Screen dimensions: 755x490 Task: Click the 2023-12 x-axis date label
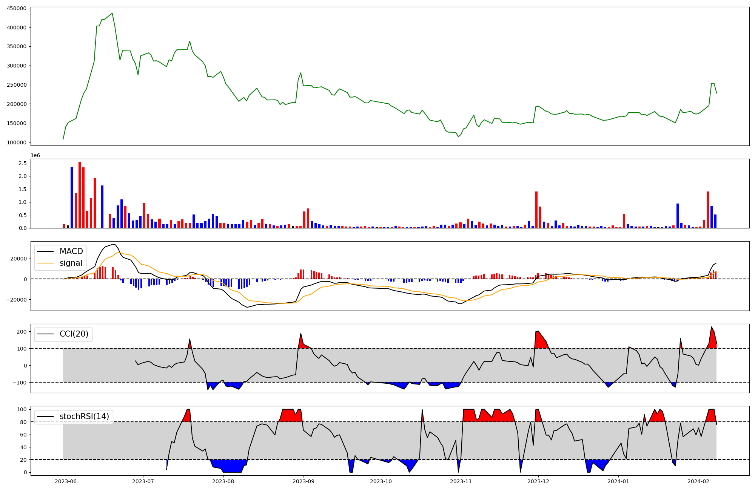tap(538, 481)
